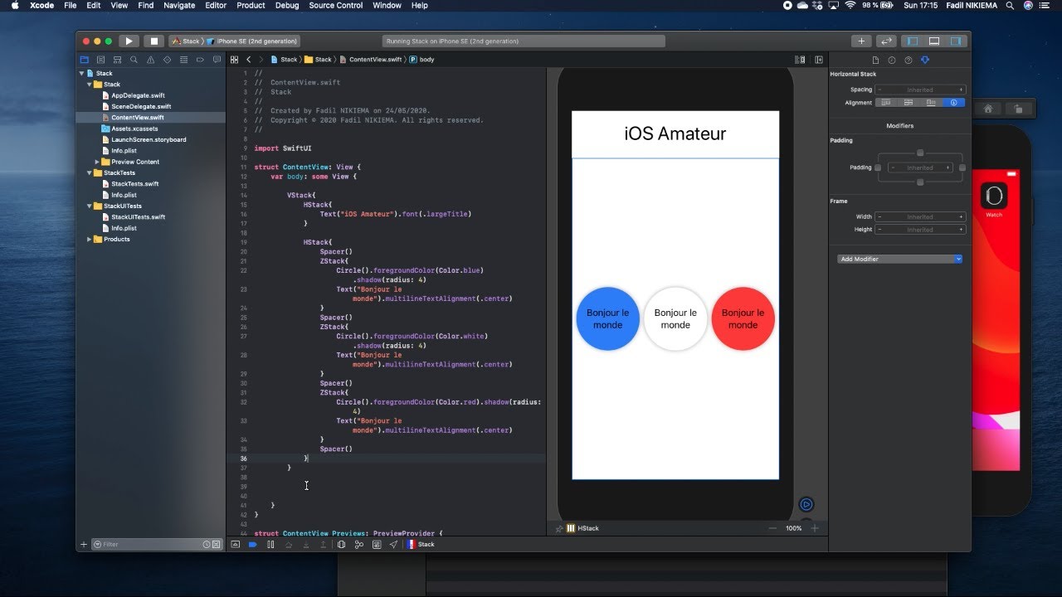This screenshot has height=597, width=1062.
Task: Open the Source Control menu
Action: click(x=336, y=5)
